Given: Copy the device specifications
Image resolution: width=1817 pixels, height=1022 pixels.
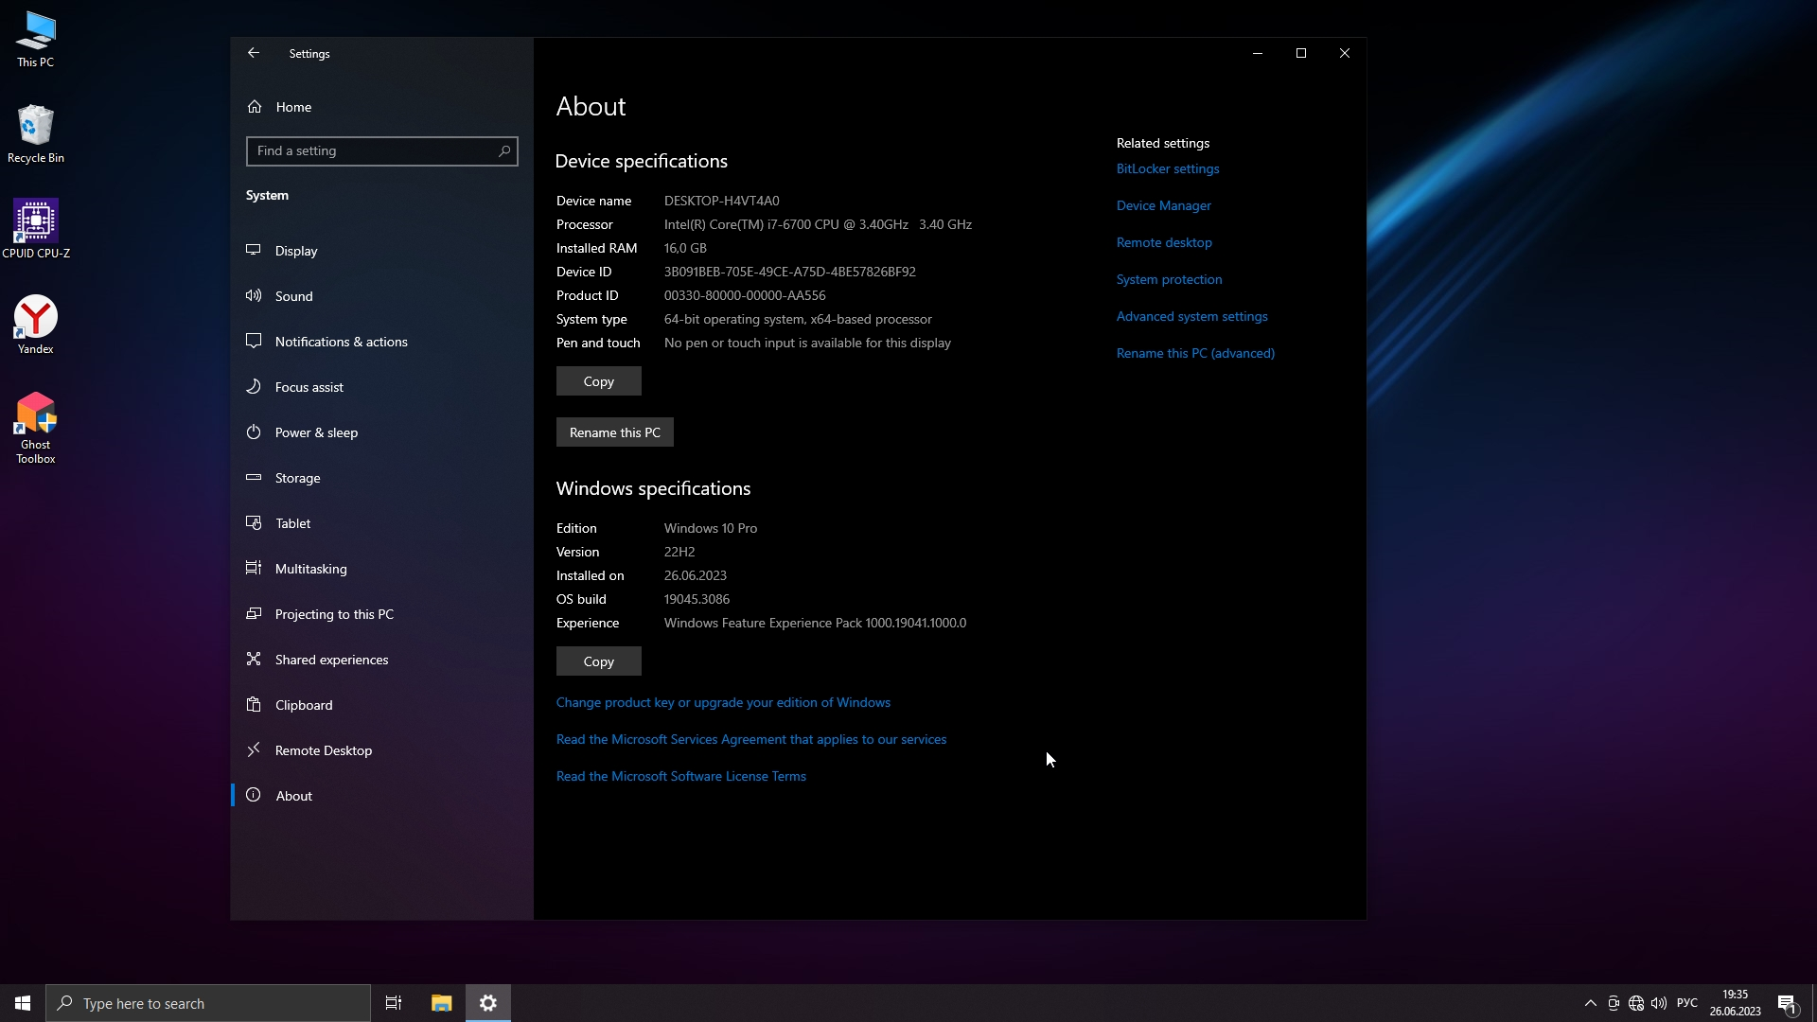Looking at the screenshot, I should point(598,381).
